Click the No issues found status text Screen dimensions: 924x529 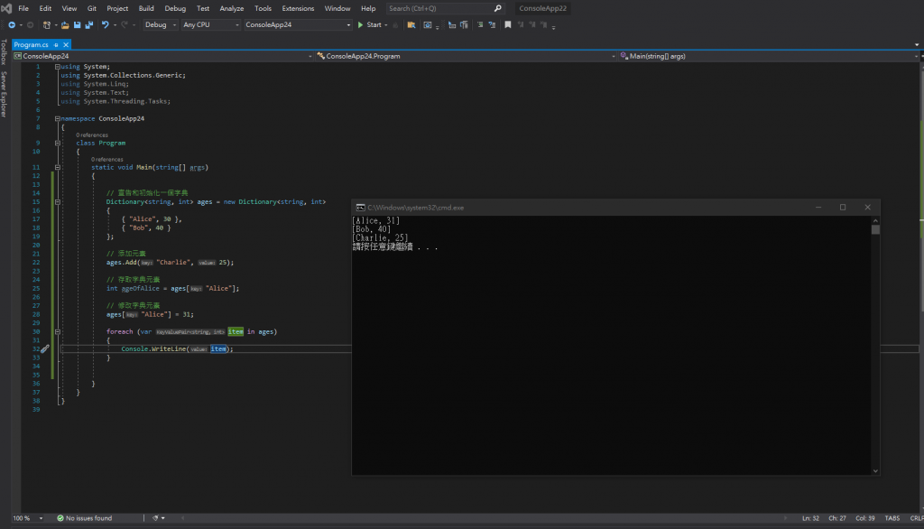[x=89, y=518]
